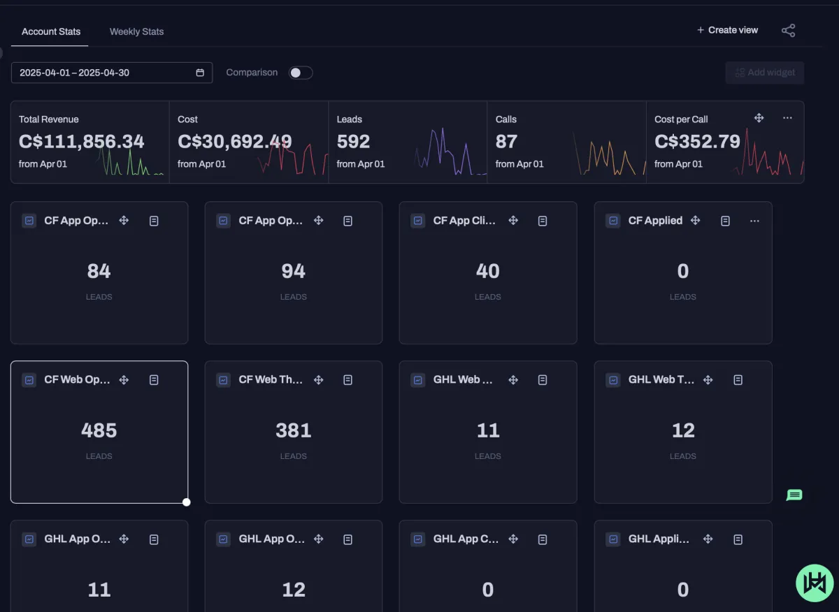Select the Account Stats tab
839x612 pixels.
coord(51,31)
